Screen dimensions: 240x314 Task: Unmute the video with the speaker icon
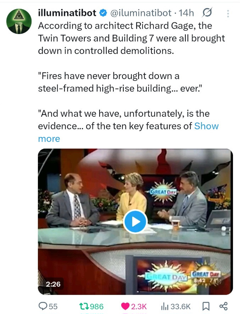tap(218, 281)
